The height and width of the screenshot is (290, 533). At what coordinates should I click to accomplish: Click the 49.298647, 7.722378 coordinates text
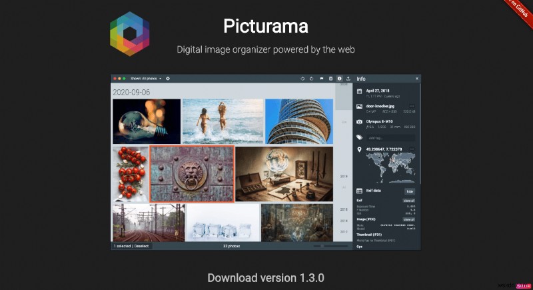click(x=384, y=149)
